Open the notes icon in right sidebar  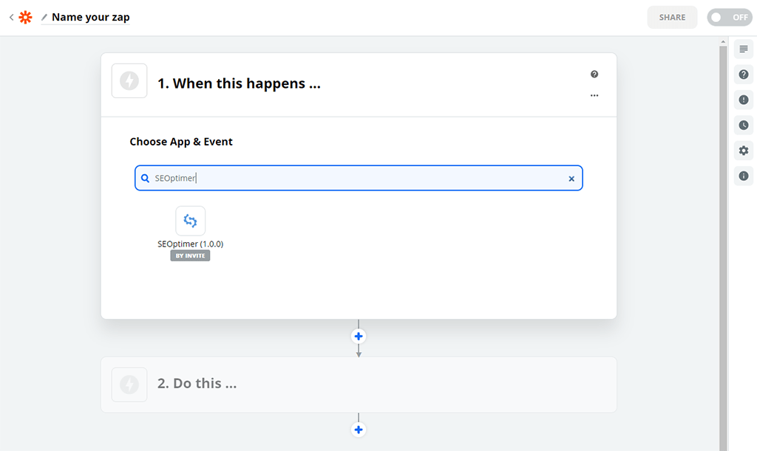(743, 49)
